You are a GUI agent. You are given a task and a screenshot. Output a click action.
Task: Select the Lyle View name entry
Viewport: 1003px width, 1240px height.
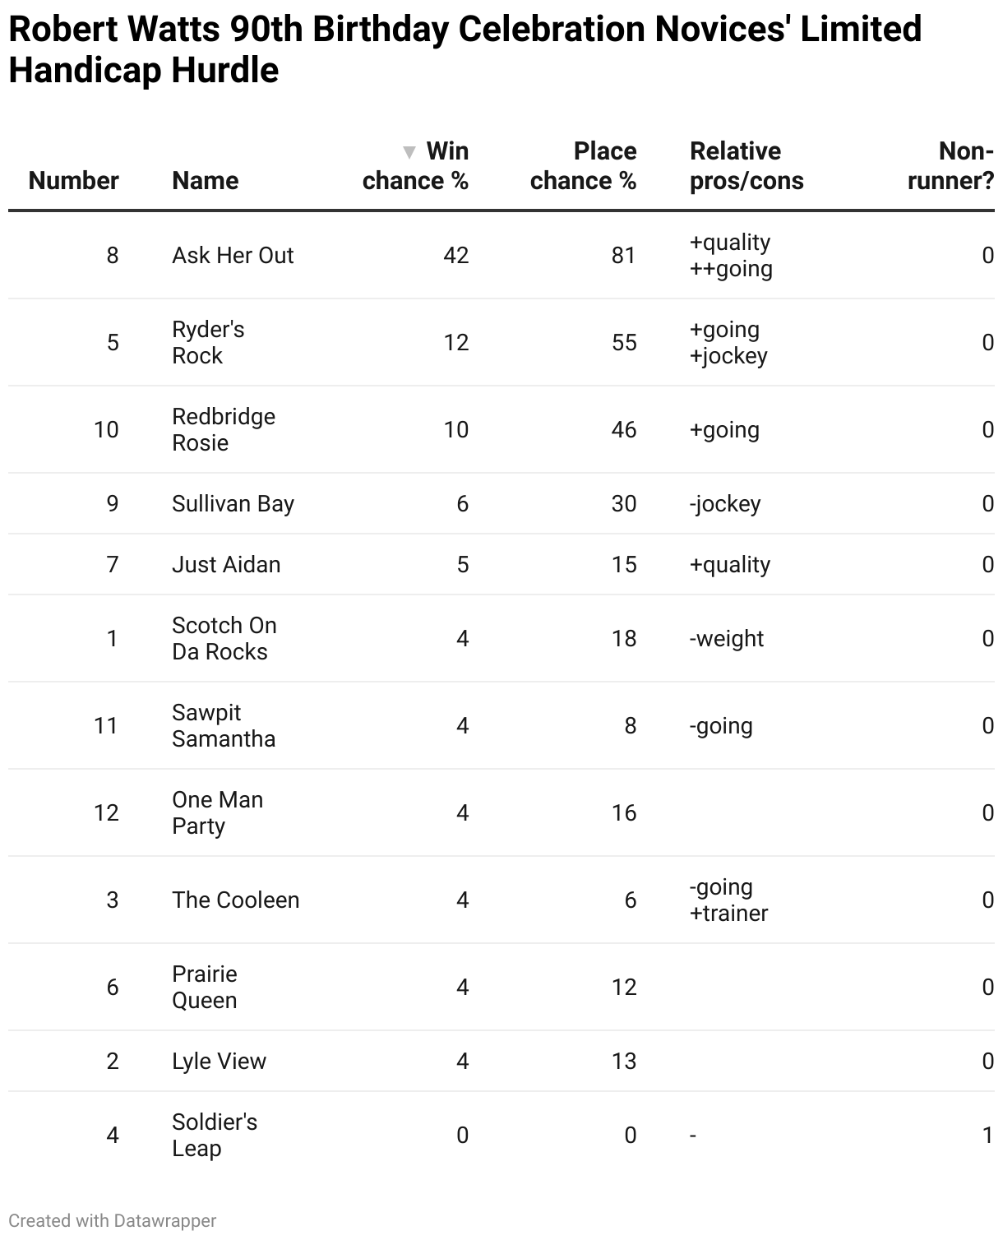[x=219, y=1062]
